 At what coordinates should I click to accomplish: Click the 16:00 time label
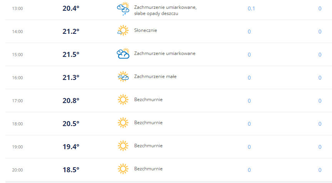pyautogui.click(x=17, y=78)
